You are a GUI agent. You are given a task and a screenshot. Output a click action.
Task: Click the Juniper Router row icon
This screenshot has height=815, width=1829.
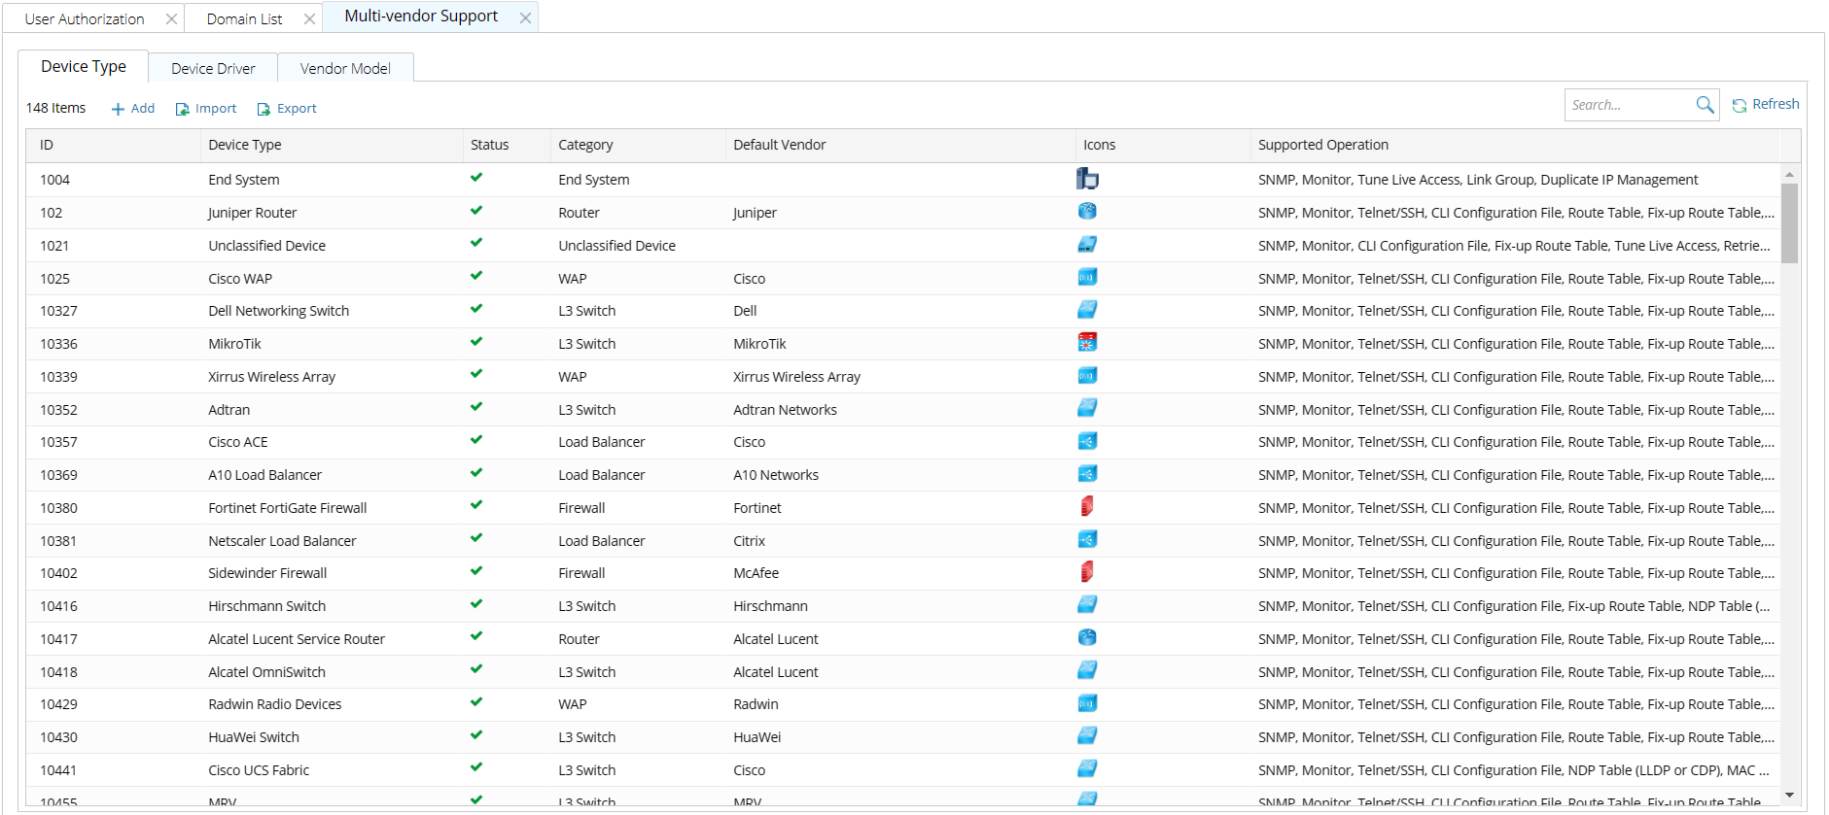pyautogui.click(x=1087, y=212)
